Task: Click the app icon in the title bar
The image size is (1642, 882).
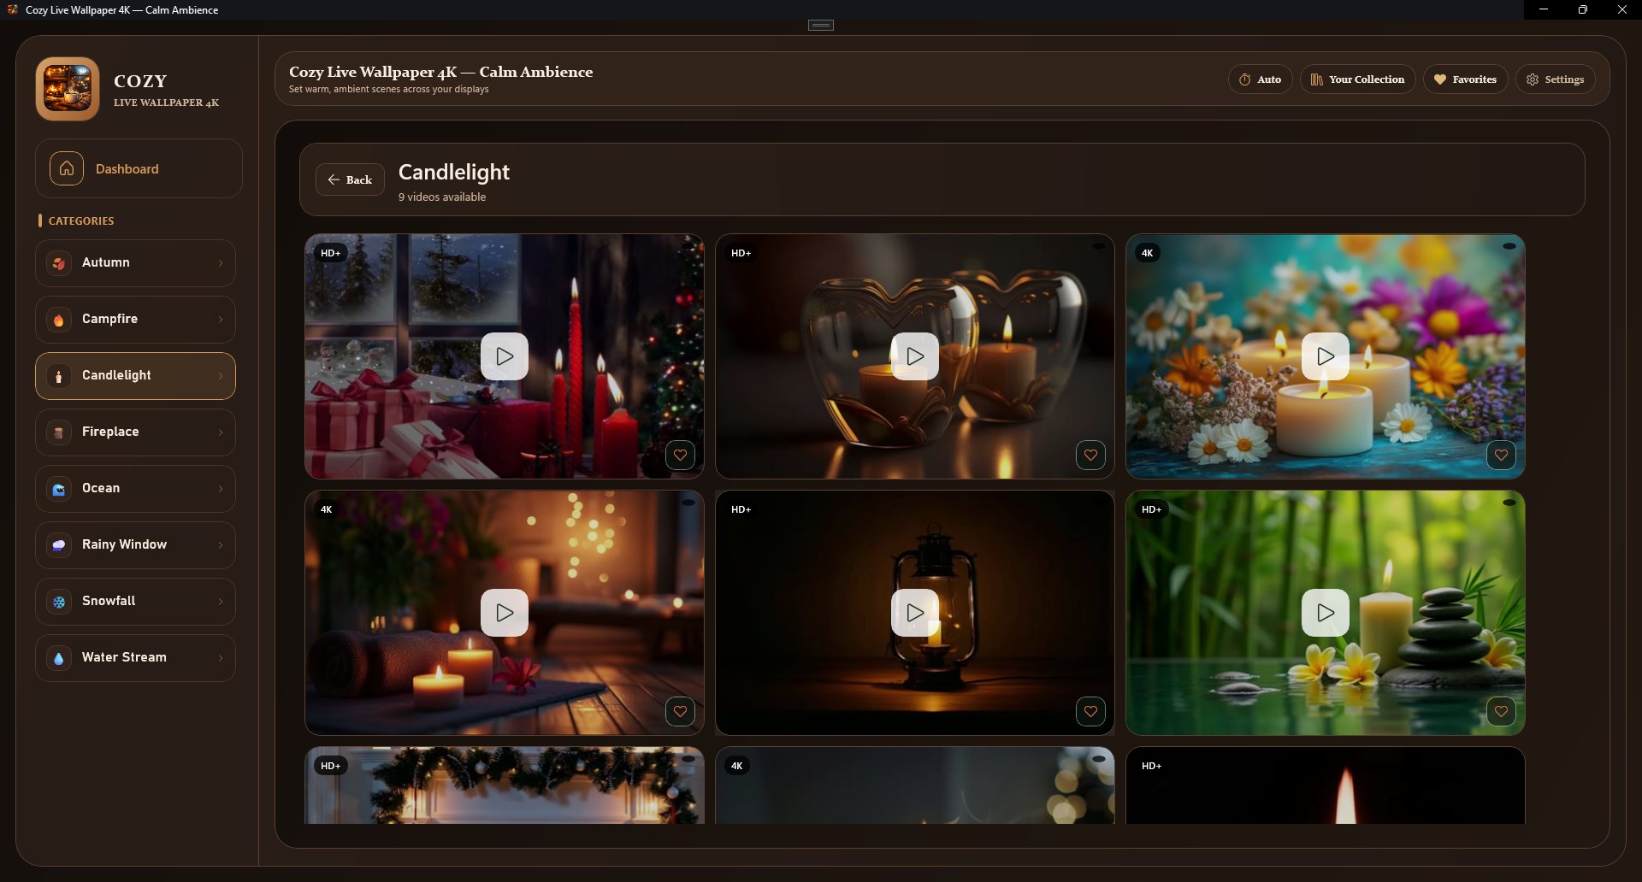Action: (x=13, y=9)
